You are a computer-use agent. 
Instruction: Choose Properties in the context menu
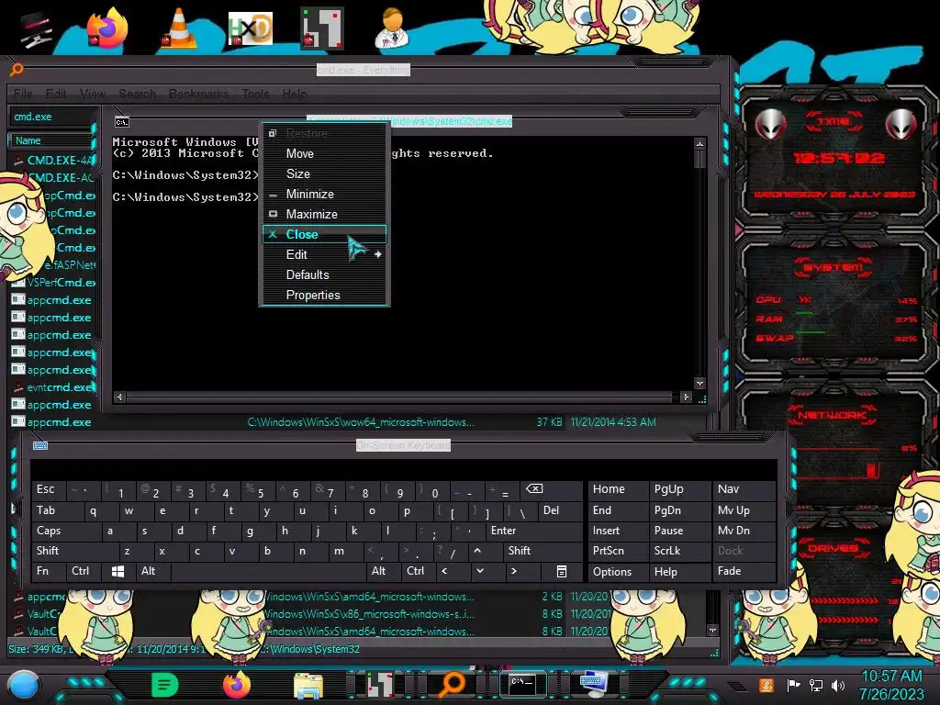324,295
